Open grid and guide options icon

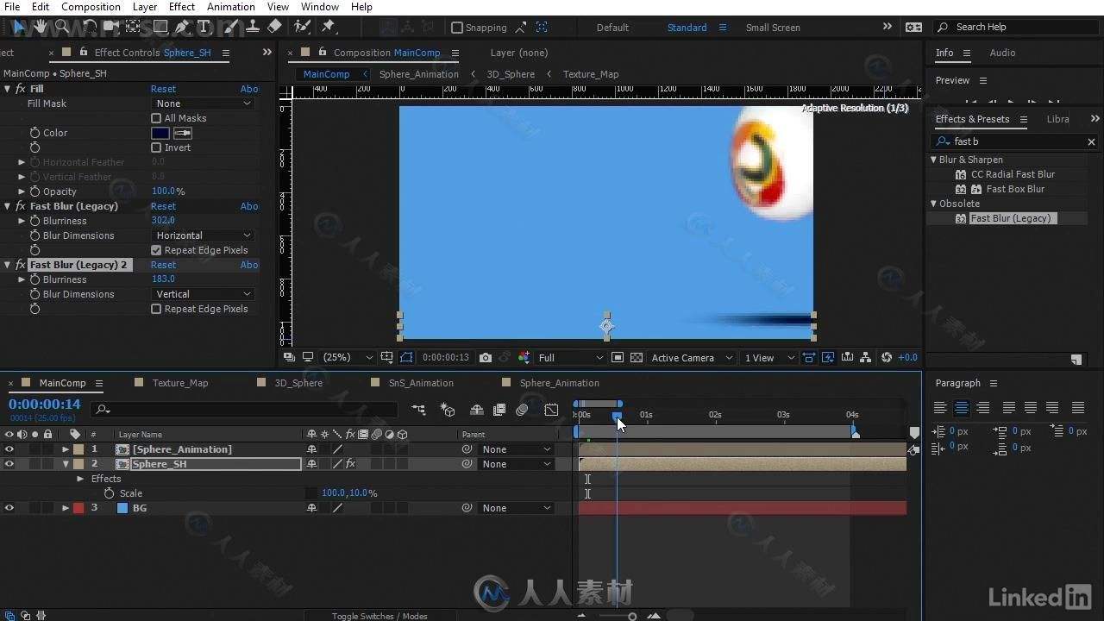(386, 357)
